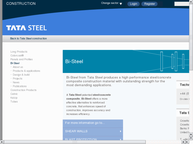This screenshot has width=193, height=144.
Task: Open Projects sub-item in sidebar
Action: pos(18,78)
